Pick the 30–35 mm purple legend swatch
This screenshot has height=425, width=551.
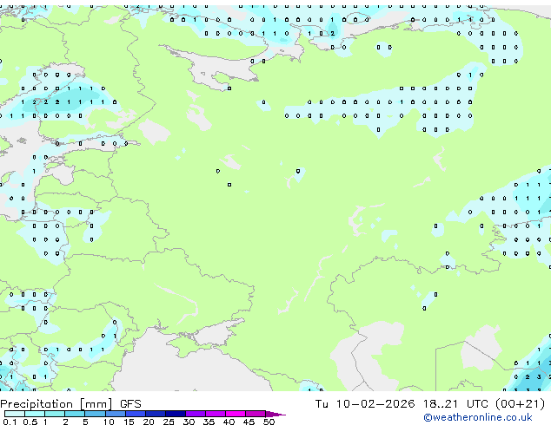pos(196,414)
